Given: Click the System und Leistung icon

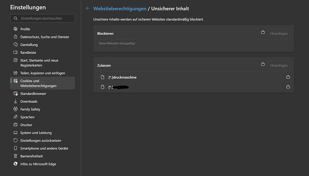Looking at the screenshot, I should point(15,133).
